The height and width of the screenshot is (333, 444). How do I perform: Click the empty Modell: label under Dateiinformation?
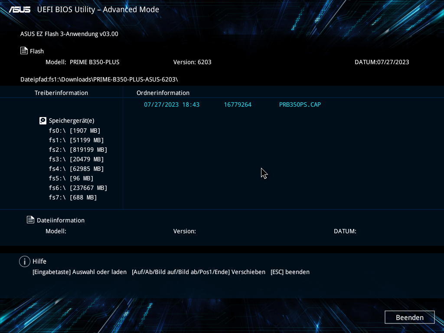56,231
